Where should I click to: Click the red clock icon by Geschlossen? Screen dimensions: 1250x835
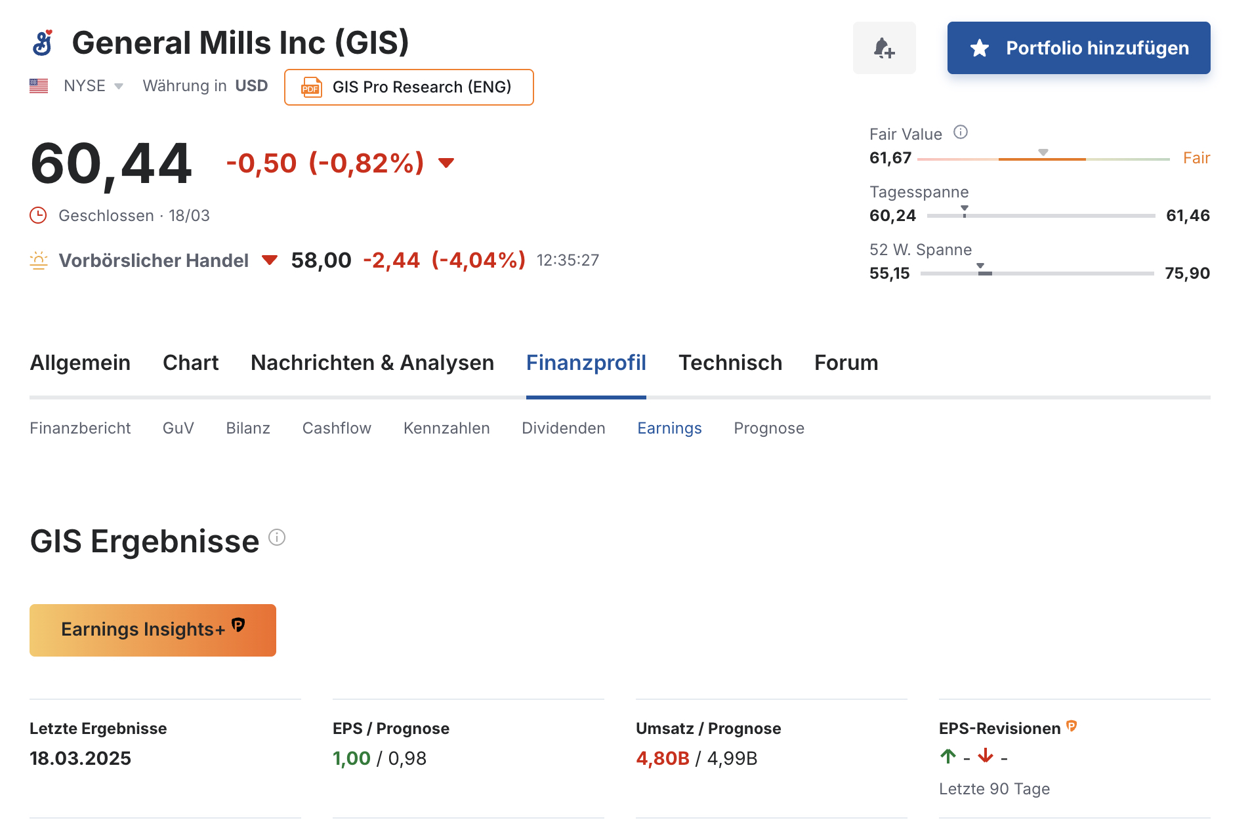tap(39, 215)
